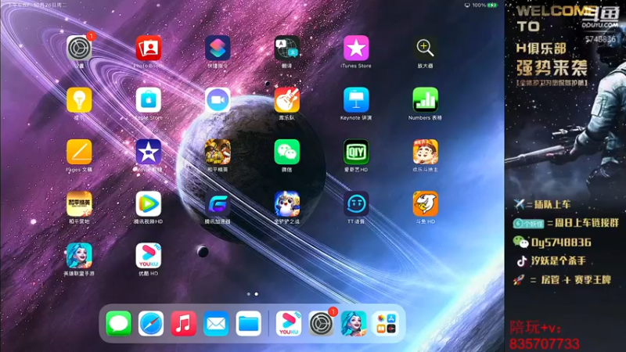
Task: Open the App Library folder in the dock
Action: click(386, 324)
